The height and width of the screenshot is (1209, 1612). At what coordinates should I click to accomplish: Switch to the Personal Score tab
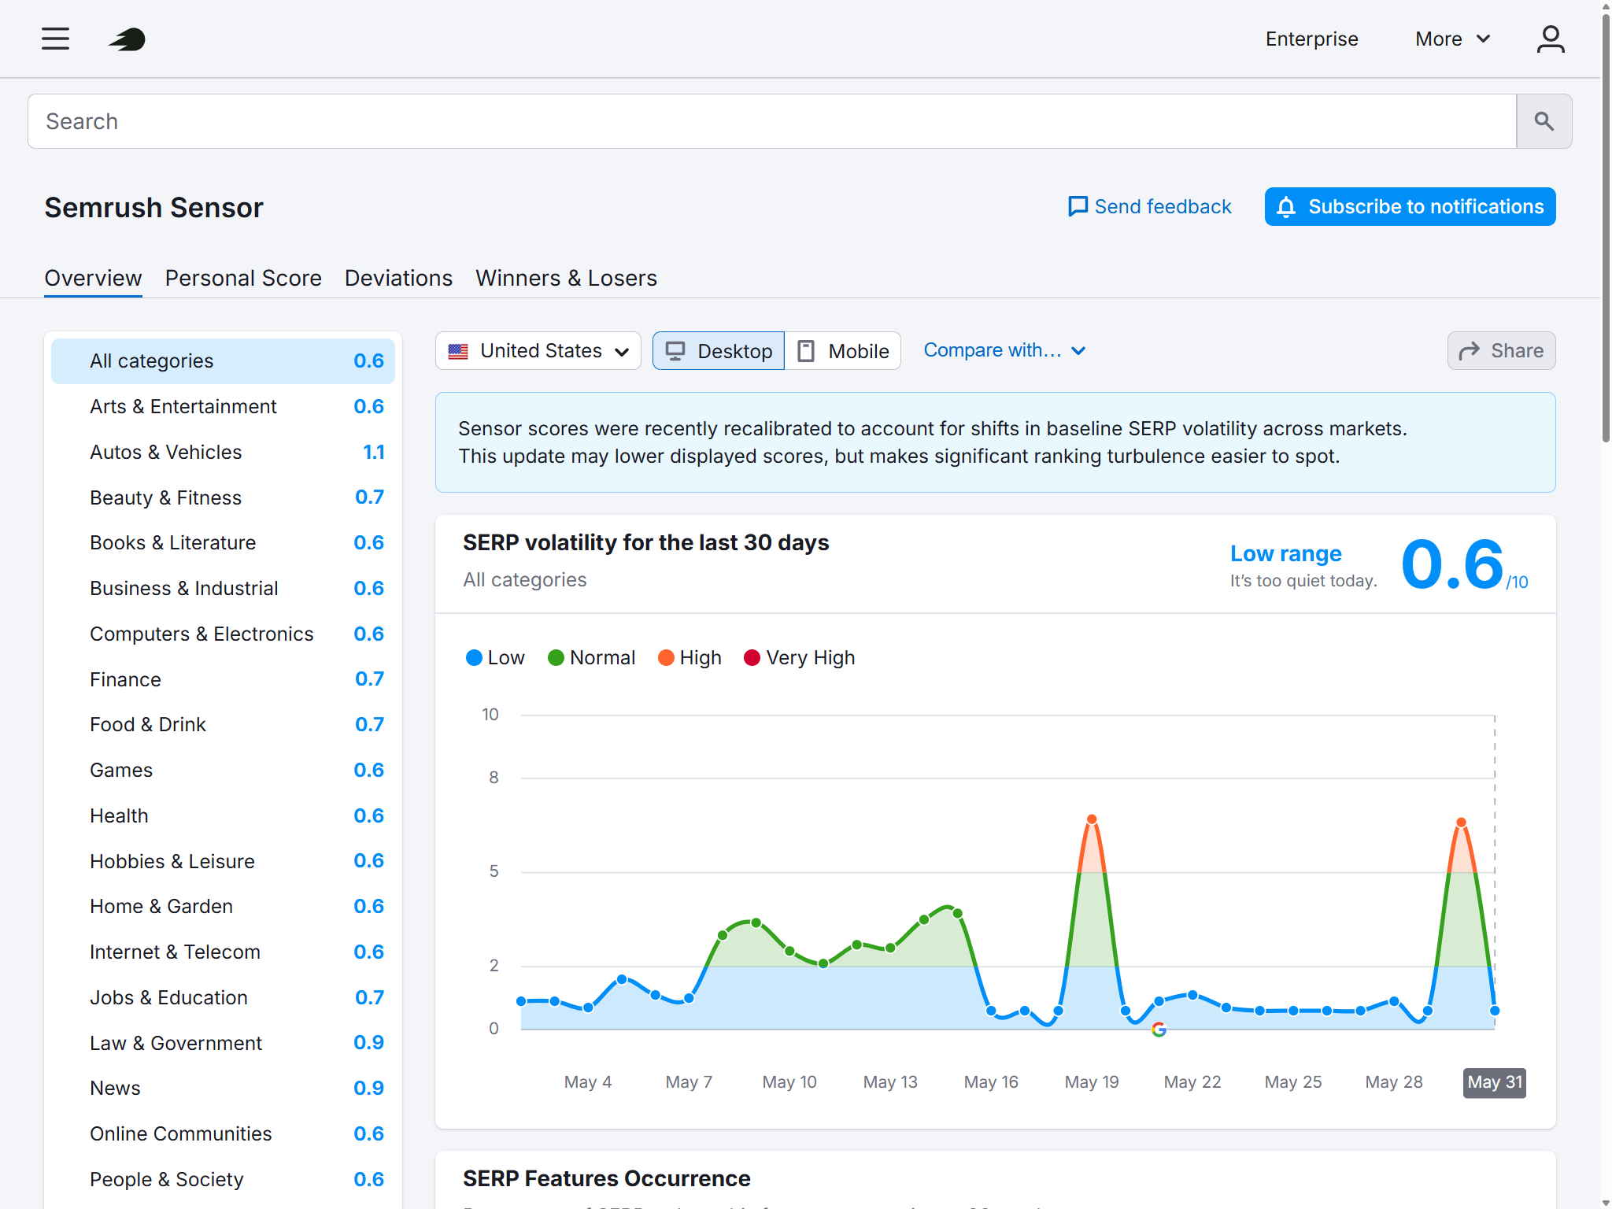click(243, 278)
